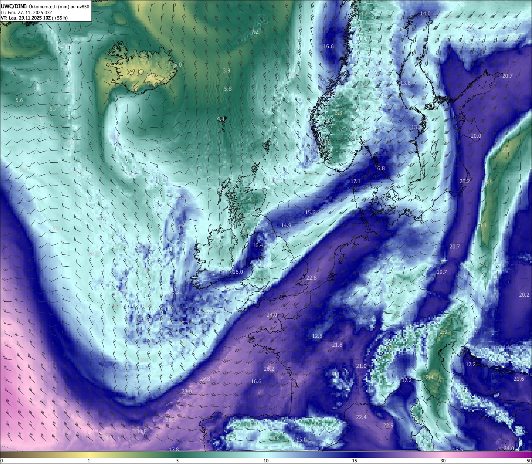Click the 6.7 value west of Iceland
Viewport: 532px width, 464px height.
[53, 109]
